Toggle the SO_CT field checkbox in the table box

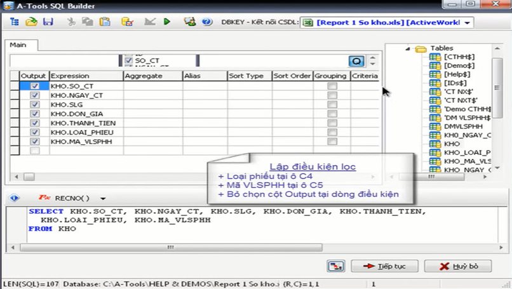pyautogui.click(x=129, y=60)
